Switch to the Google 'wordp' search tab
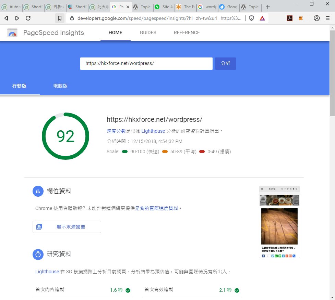 208,7
